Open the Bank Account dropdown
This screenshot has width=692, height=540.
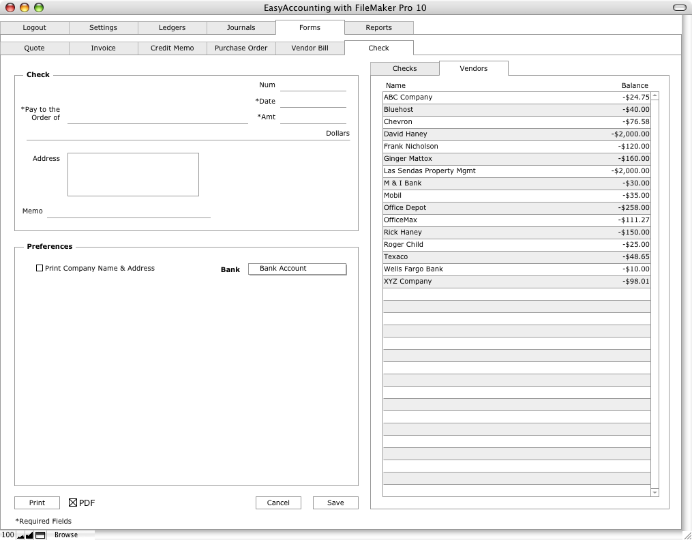297,269
